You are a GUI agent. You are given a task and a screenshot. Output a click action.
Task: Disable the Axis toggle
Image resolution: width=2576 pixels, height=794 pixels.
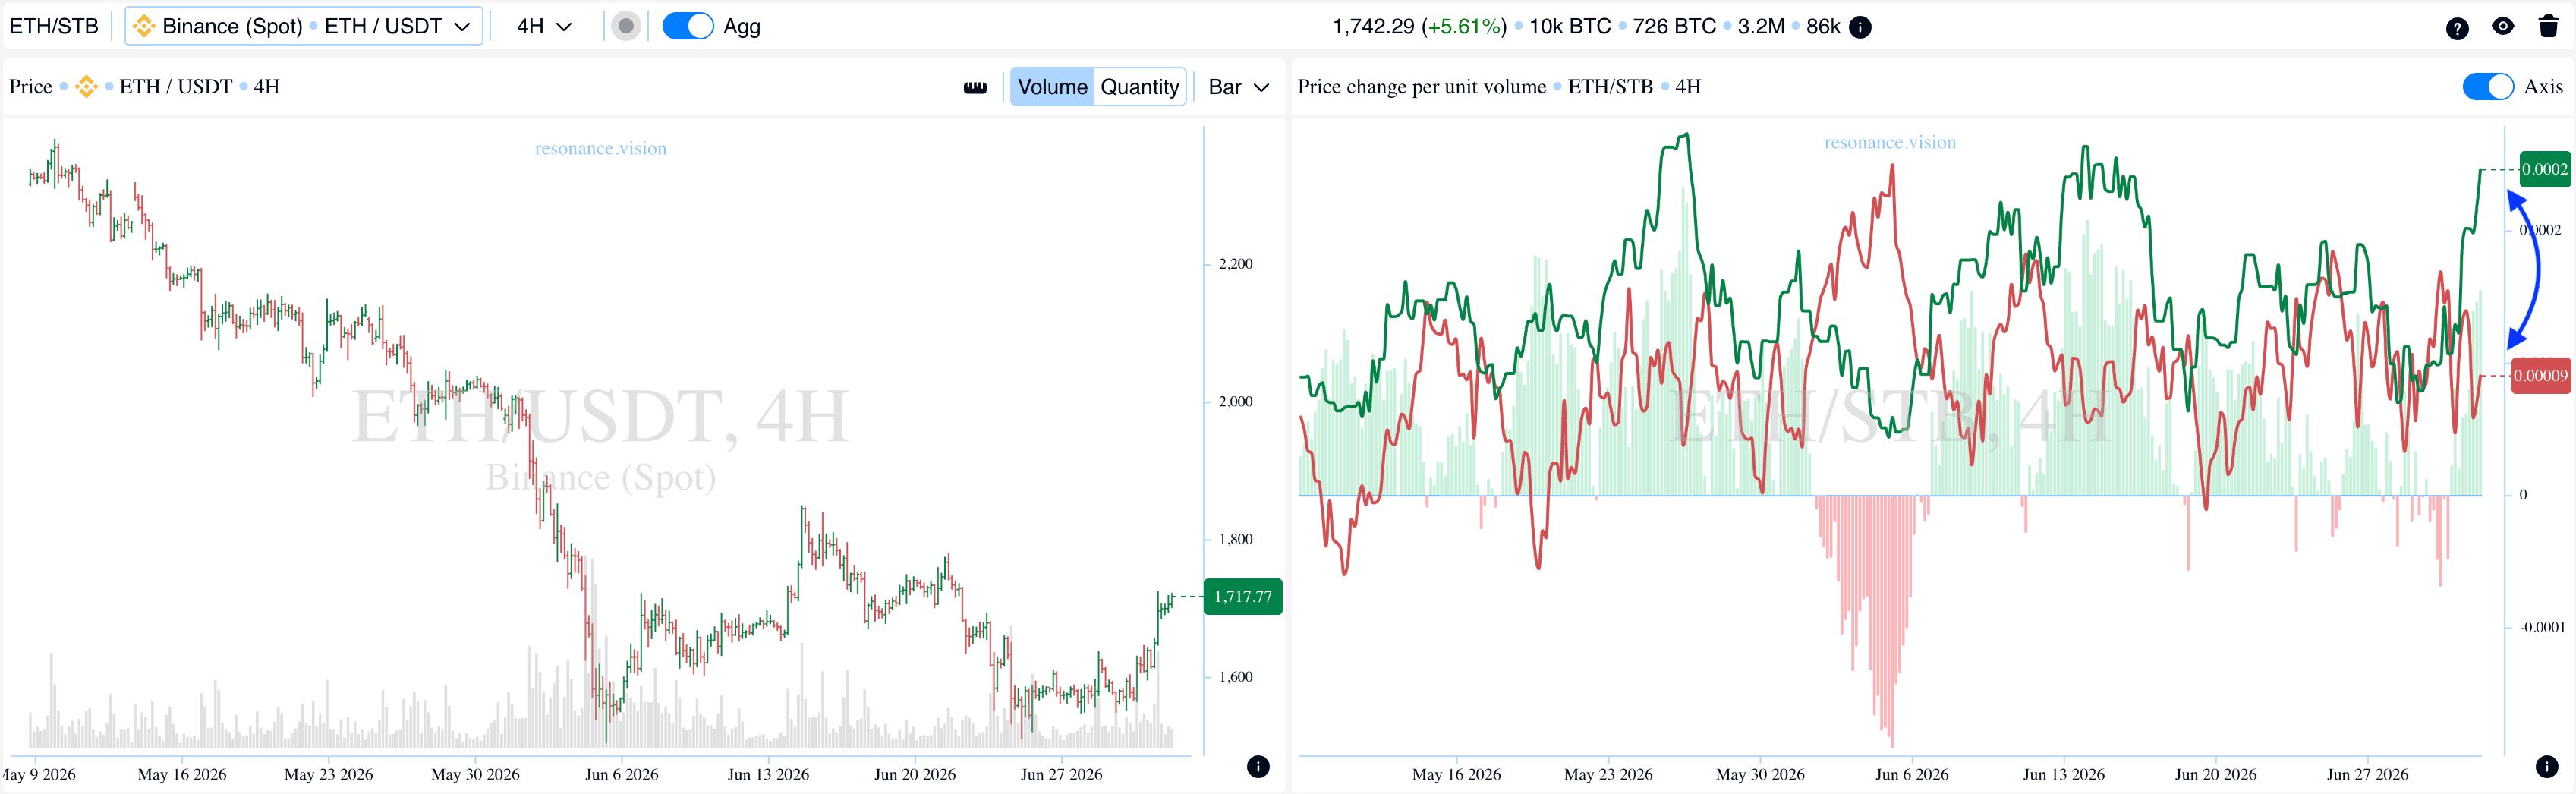[2488, 87]
